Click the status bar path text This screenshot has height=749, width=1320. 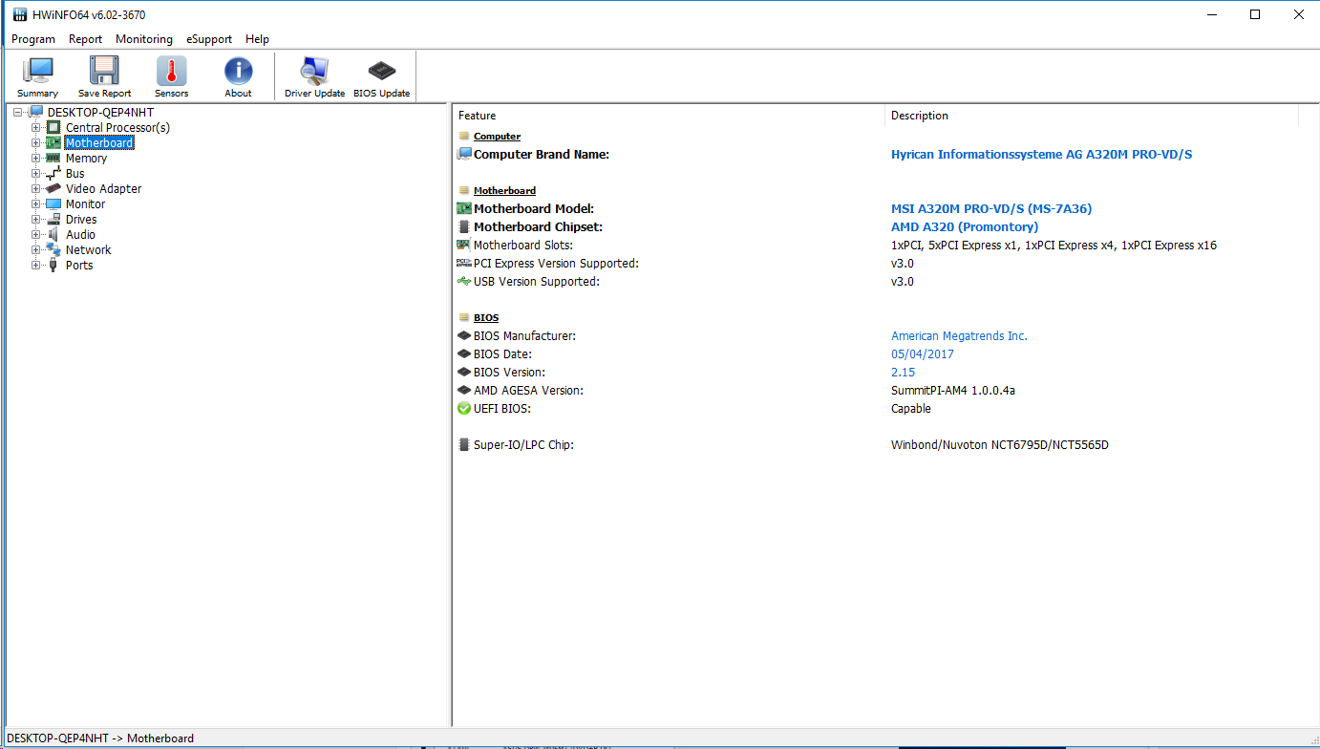100,738
